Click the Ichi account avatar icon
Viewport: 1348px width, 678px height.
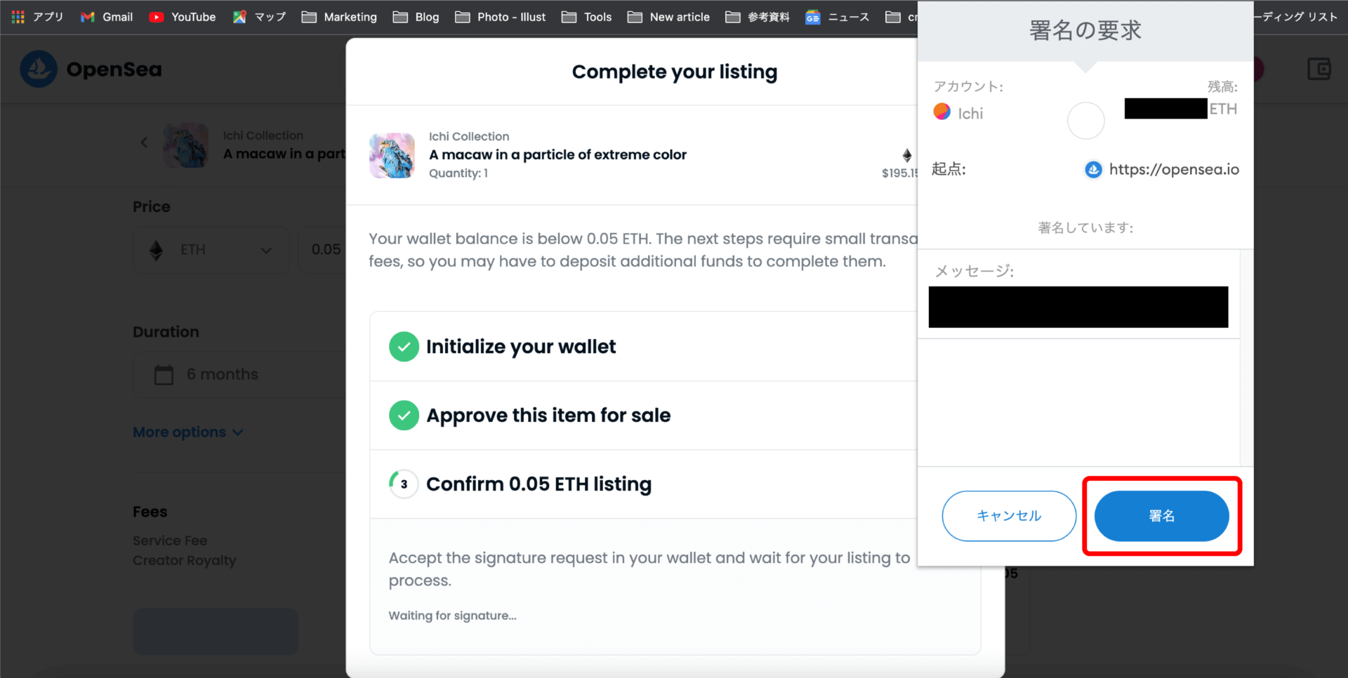941,112
